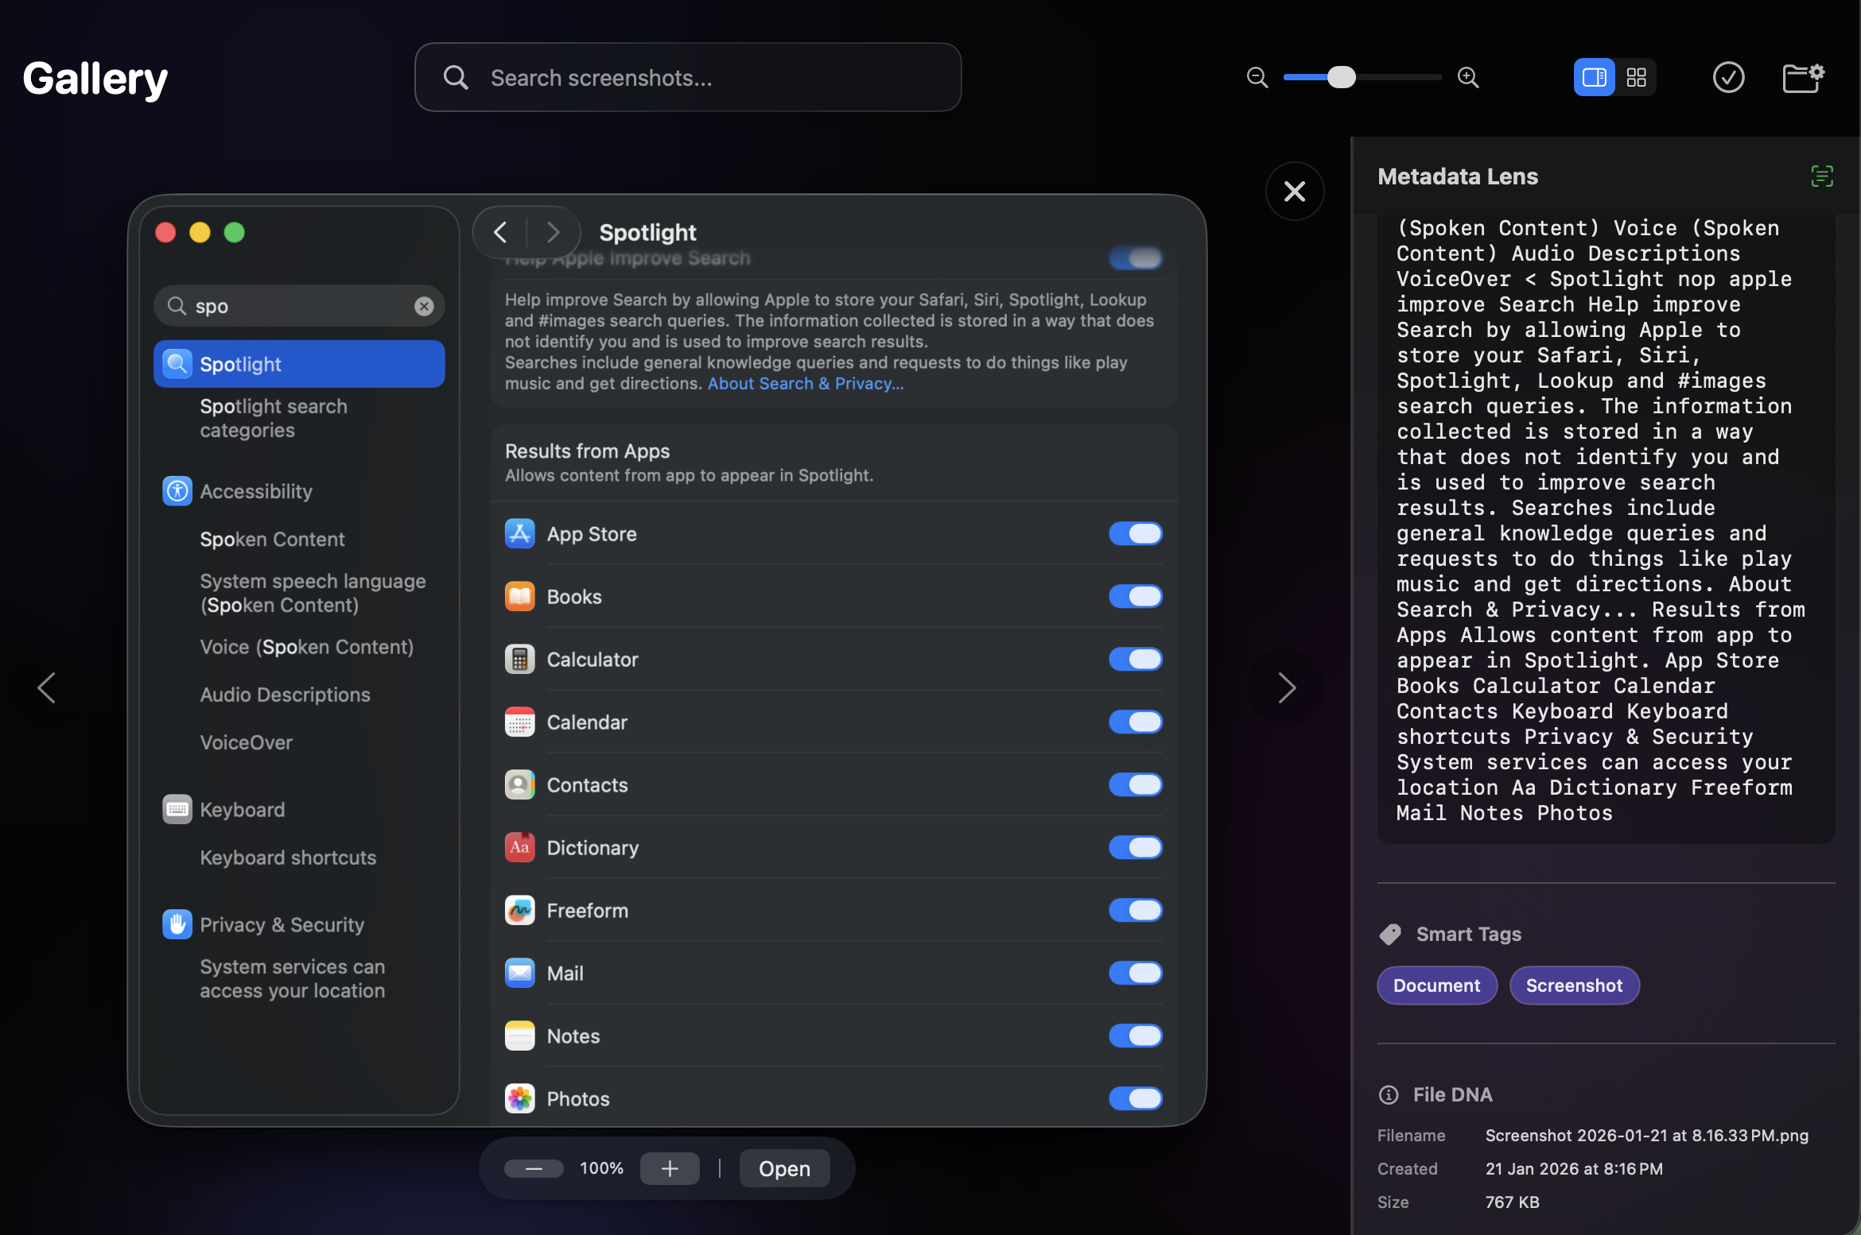Close the preview with the X button

coord(1295,191)
